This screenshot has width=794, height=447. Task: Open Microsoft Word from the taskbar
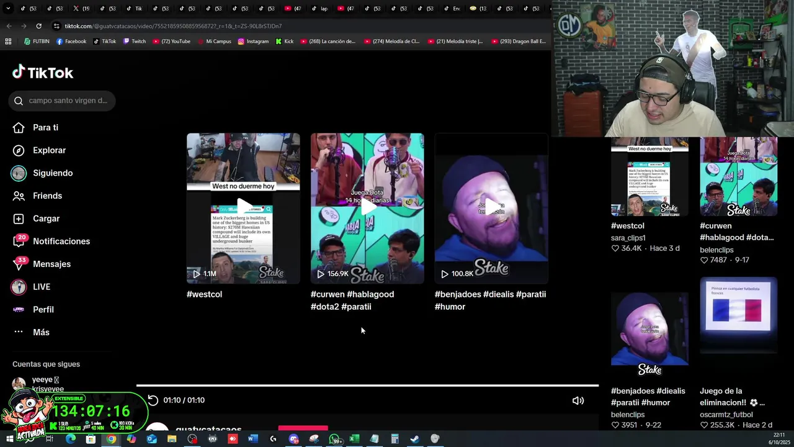click(252, 439)
